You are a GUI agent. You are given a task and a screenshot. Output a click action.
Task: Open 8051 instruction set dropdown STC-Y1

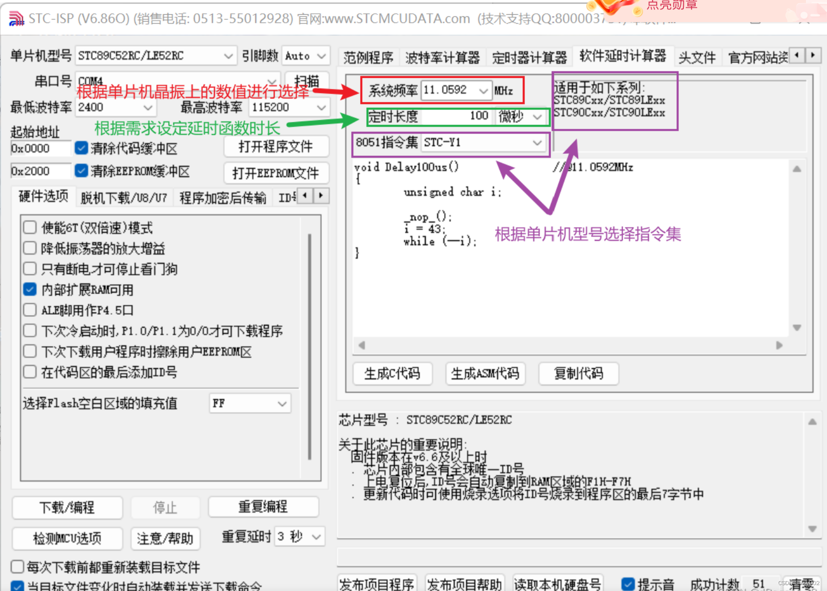(x=484, y=143)
